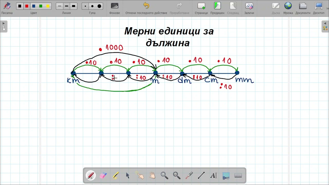Select the thickest line width
This screenshot has width=329, height=185.
click(74, 6)
